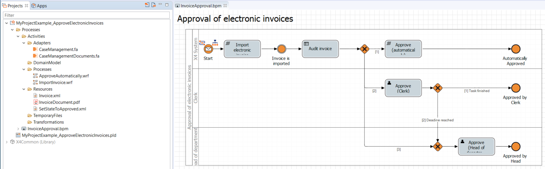The image size is (545, 169).
Task: Select the InvoiceApproval.bpm editor tab
Action: coord(201,6)
